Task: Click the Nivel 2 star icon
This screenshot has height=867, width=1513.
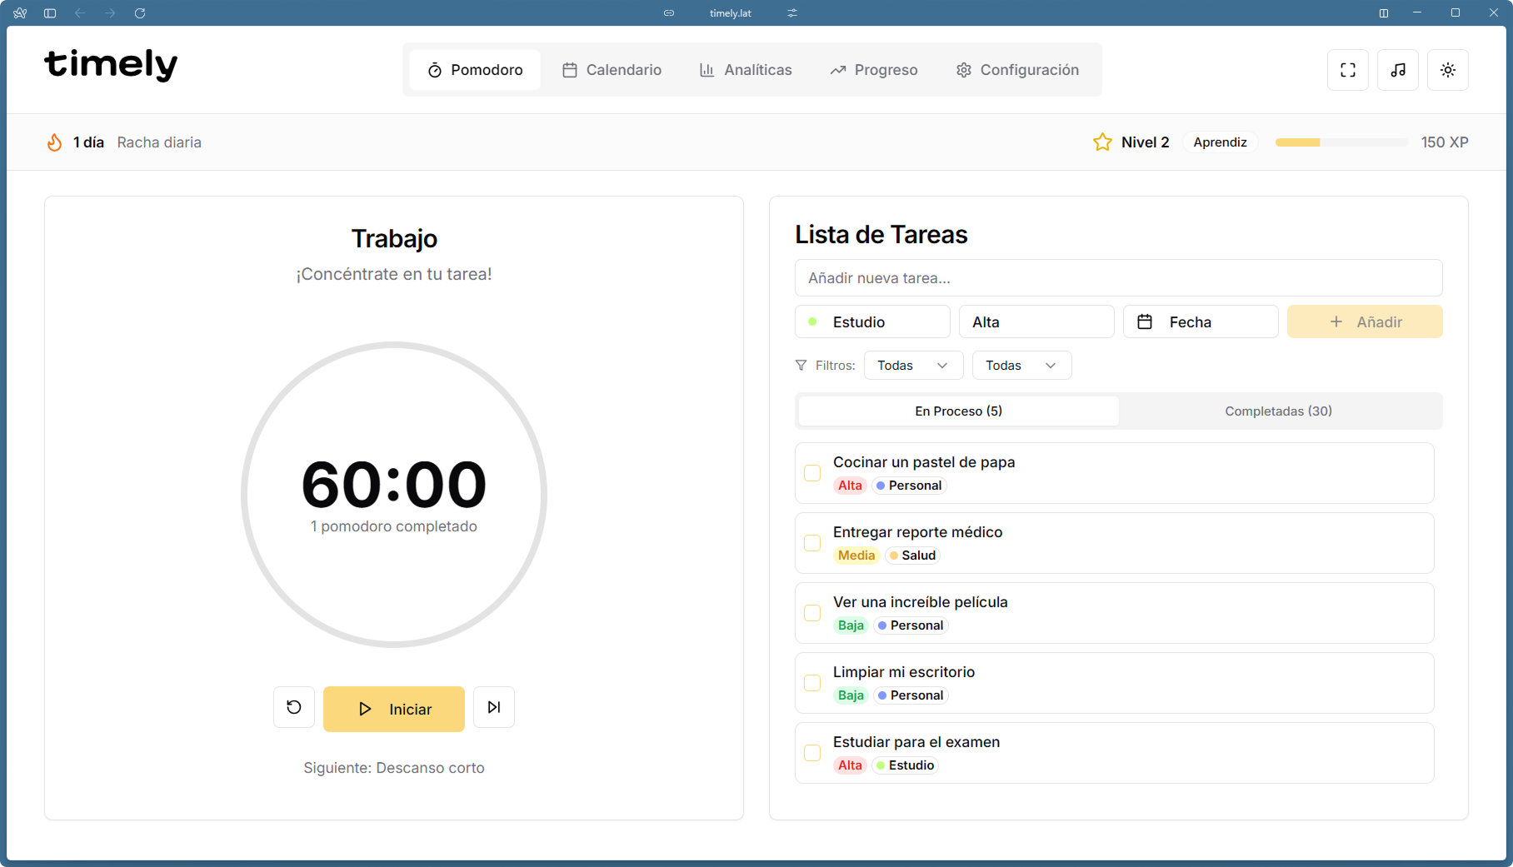Action: 1101,142
